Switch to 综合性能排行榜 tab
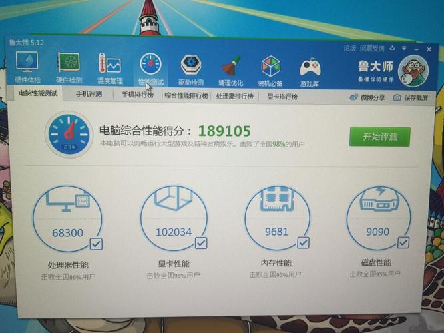 186,95
